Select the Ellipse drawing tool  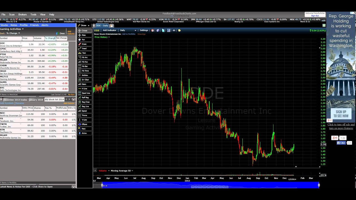coord(85,124)
